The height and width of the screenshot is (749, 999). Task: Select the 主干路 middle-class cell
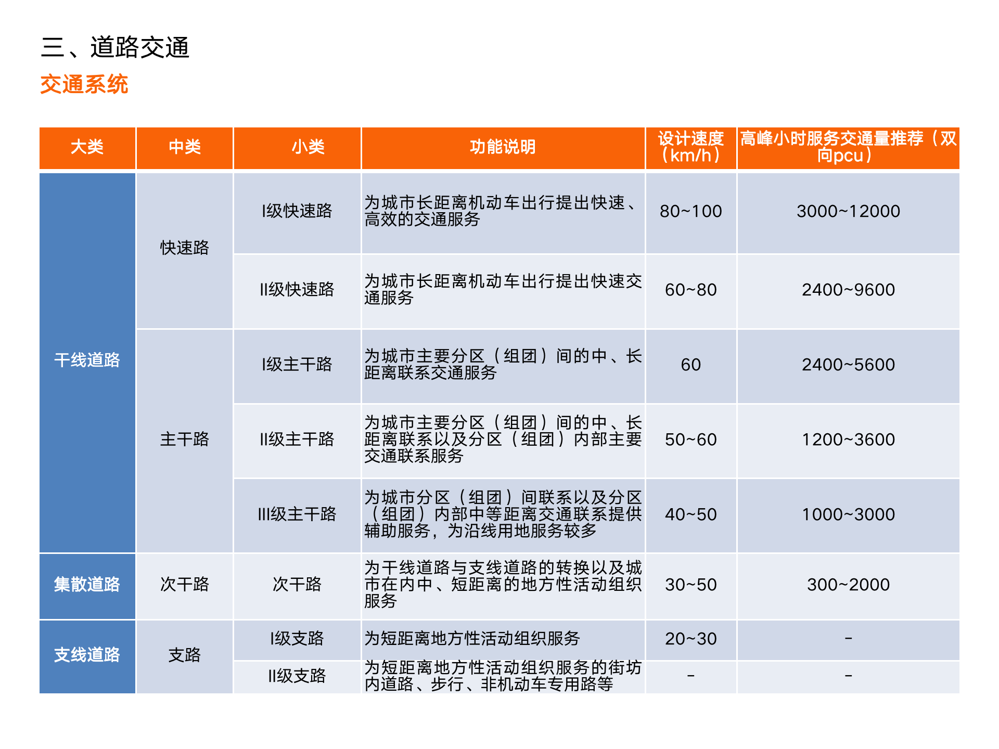[x=184, y=440]
